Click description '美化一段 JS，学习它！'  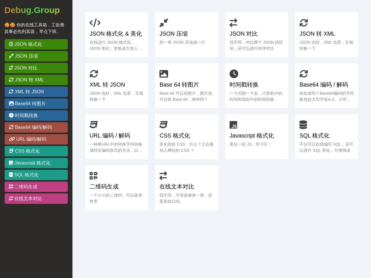pyautogui.click(x=250, y=144)
